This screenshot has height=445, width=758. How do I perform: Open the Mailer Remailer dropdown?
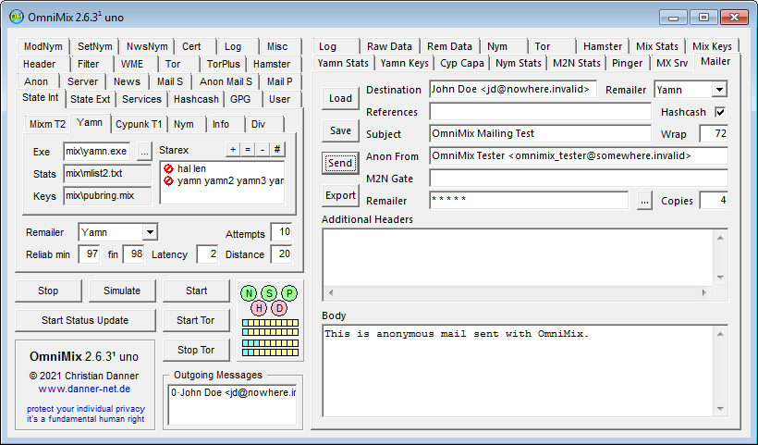[719, 90]
